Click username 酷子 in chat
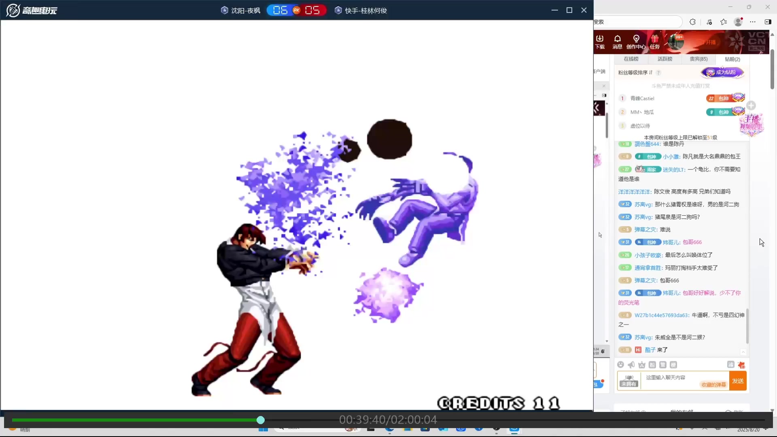The width and height of the screenshot is (777, 437). (650, 350)
